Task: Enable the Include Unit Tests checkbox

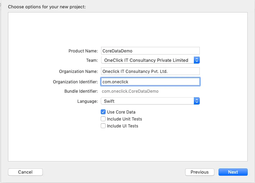Action: [x=103, y=119]
